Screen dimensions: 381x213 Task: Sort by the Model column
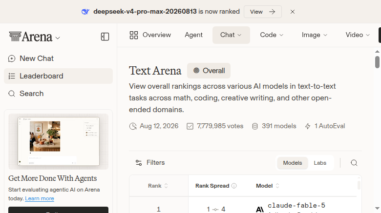coord(268,186)
